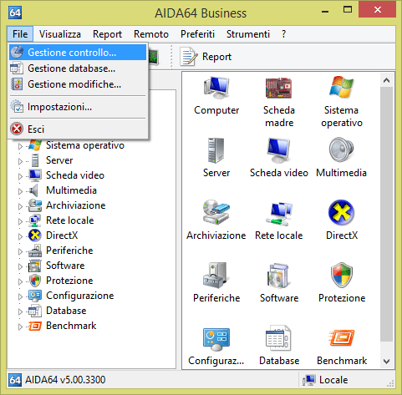This screenshot has height=395, width=402.
Task: Choose Esci to exit the program
Action: click(x=78, y=129)
